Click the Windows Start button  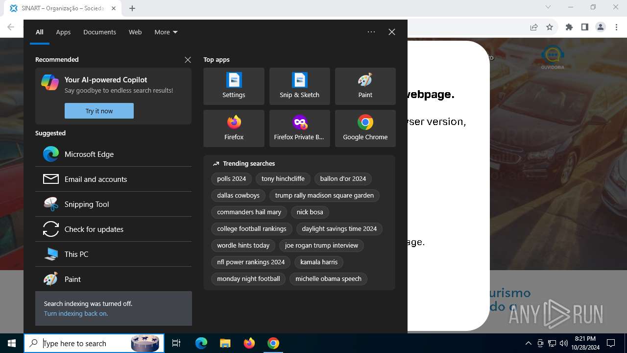[x=12, y=343]
